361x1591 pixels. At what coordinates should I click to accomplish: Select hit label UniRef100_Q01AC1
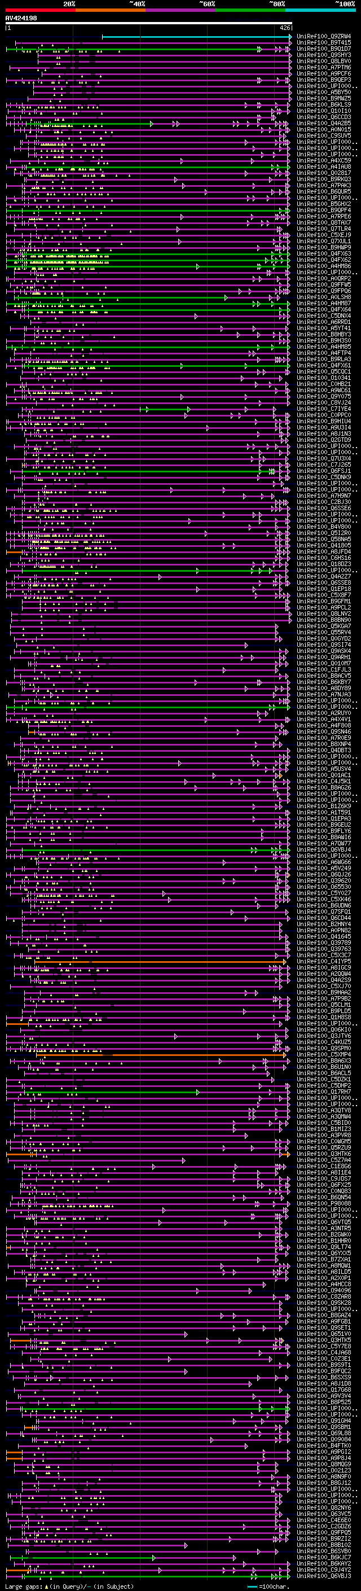click(x=324, y=775)
